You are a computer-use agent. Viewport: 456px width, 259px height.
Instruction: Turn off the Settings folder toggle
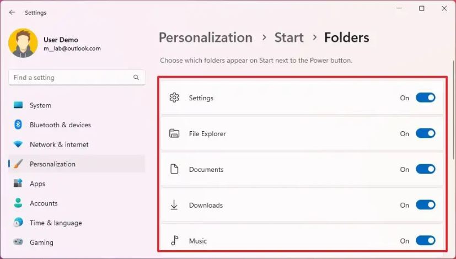tap(425, 98)
